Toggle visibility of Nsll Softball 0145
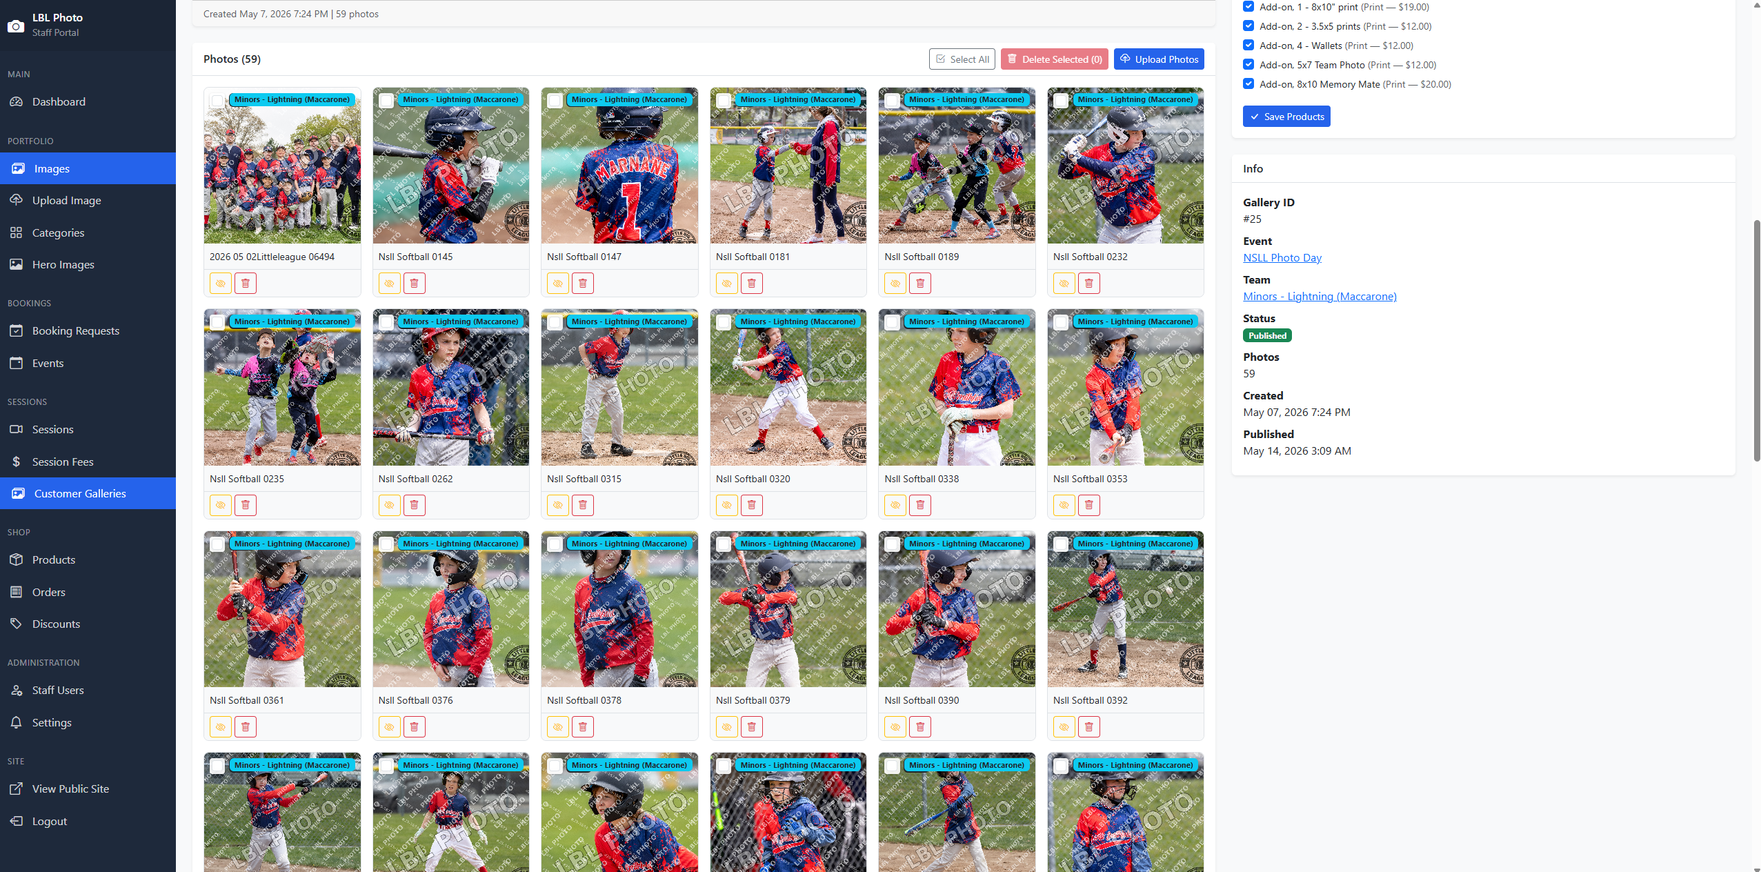 point(390,284)
